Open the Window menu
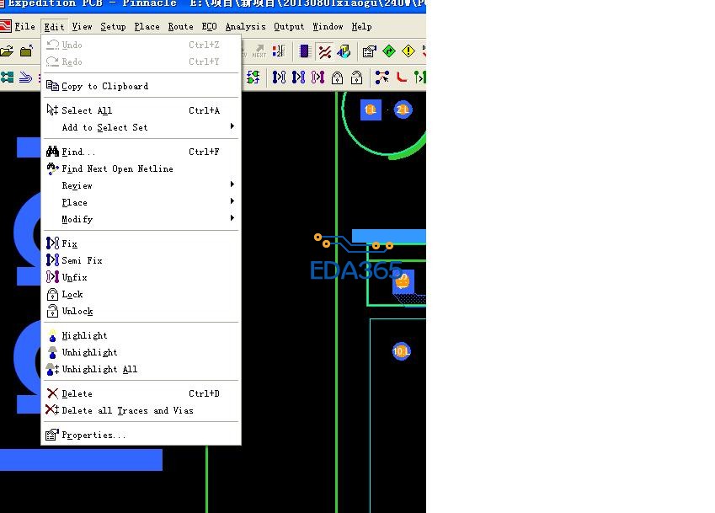 (x=328, y=26)
